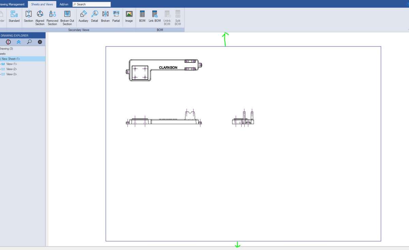The height and width of the screenshot is (250, 409).
Task: Switch to the Drawing Management tab
Action: (x=12, y=4)
